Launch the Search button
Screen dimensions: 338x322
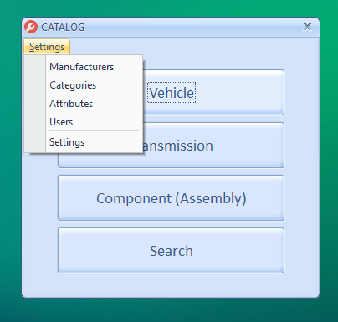coord(171,251)
